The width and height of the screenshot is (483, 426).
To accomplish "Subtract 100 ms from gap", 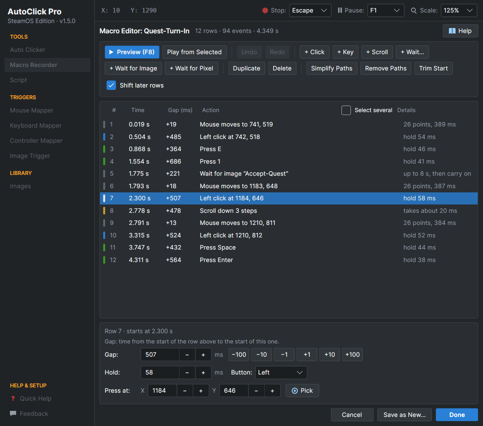I will (239, 355).
